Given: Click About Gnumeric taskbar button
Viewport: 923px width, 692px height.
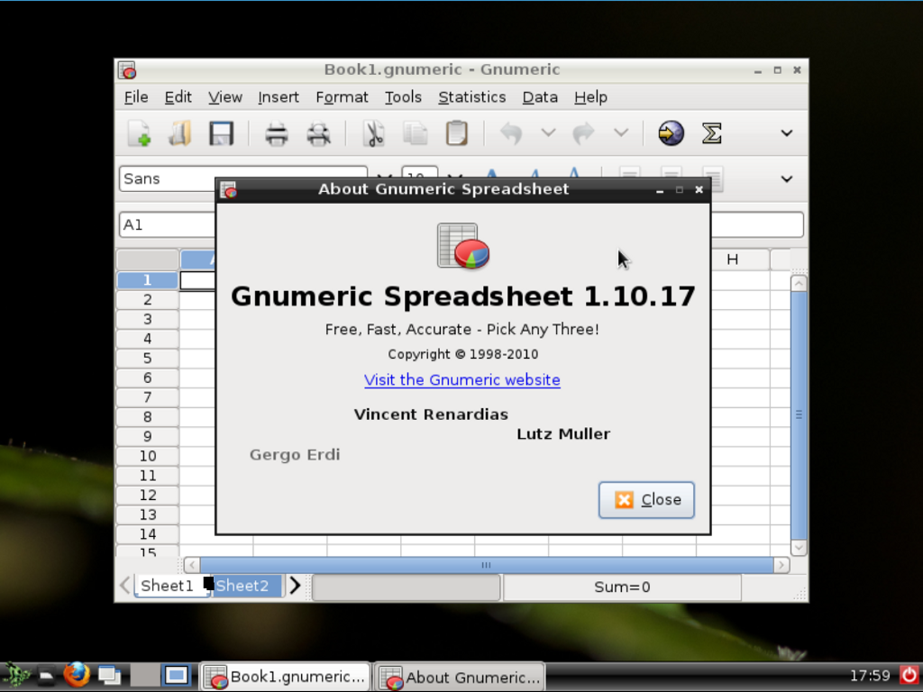Looking at the screenshot, I should (x=460, y=677).
